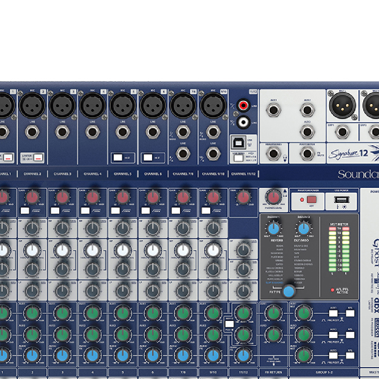Select the CHANNEL 3 label strip
Viewport: 379px width, 379px height.
pos(63,174)
